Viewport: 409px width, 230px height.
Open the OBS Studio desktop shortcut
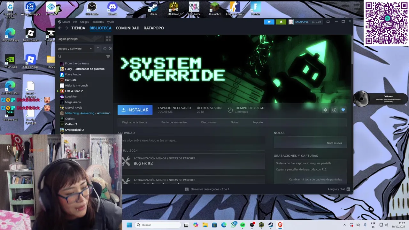click(92, 9)
